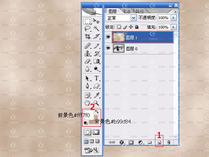The width and height of the screenshot is (209, 157).
Task: Select the Clone Stamp tool
Action: coord(88,54)
